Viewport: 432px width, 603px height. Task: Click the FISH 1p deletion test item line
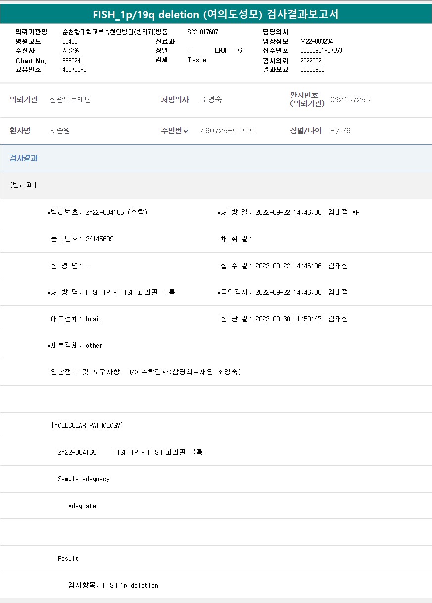(113, 585)
